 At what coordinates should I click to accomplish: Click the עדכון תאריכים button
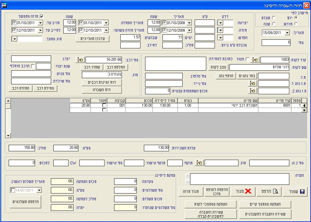pyautogui.click(x=92, y=38)
